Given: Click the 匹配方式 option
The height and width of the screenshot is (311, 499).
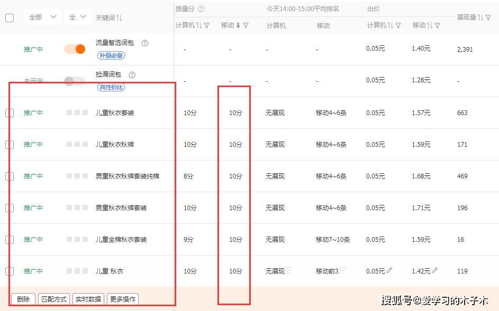Looking at the screenshot, I should coord(54,299).
